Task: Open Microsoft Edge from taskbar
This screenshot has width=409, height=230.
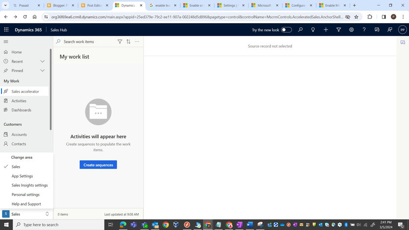Action: 123,225
